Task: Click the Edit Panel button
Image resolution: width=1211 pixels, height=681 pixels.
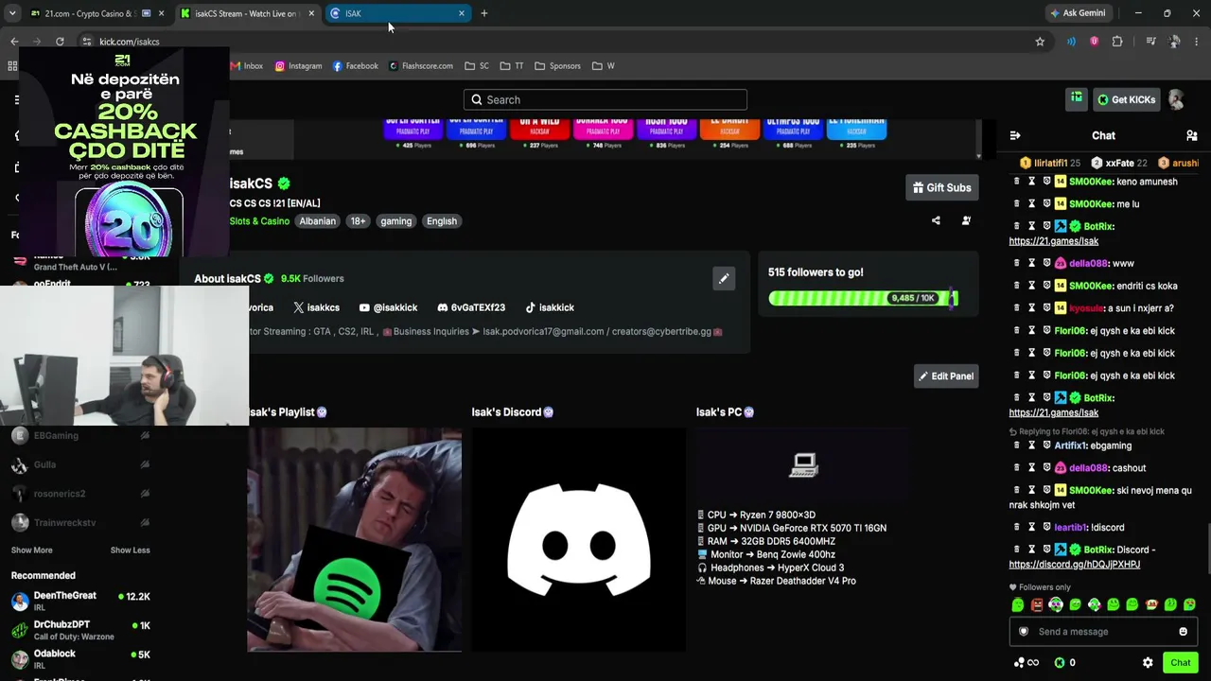Action: click(x=946, y=376)
